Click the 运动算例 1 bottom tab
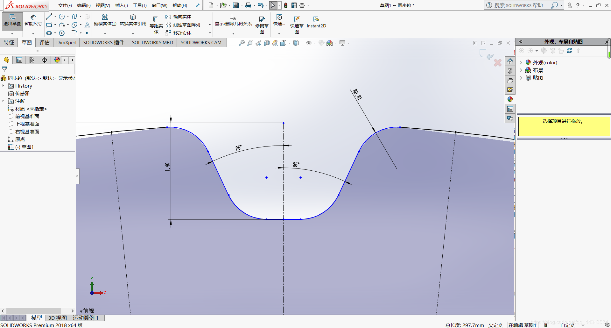The width and height of the screenshot is (611, 328). pyautogui.click(x=86, y=318)
